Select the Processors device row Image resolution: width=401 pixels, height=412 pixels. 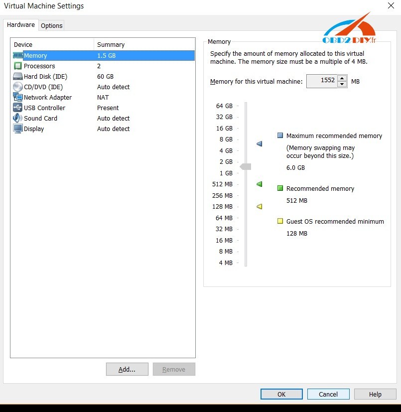click(x=104, y=66)
